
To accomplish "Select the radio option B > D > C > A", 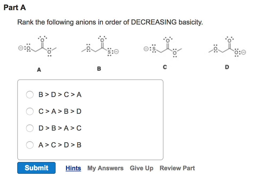I will (30, 95).
